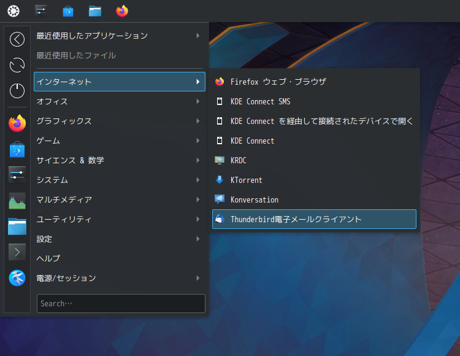Click the KTorrent download icon
The image size is (460, 356).
pos(220,180)
